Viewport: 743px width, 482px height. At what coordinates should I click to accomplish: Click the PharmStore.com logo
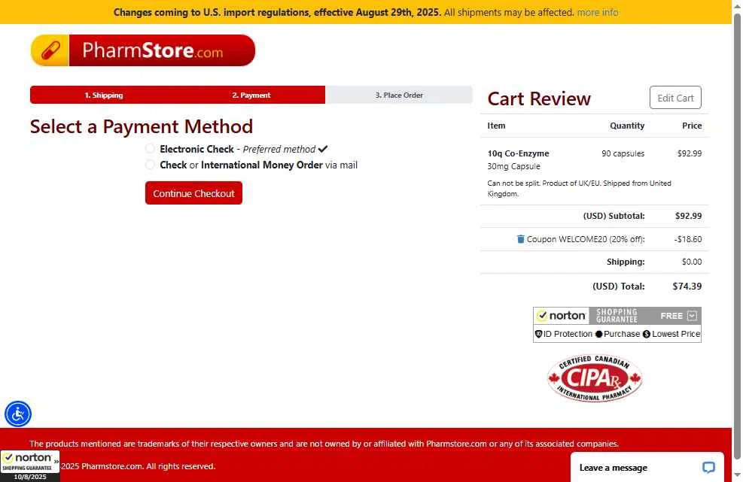click(x=142, y=50)
